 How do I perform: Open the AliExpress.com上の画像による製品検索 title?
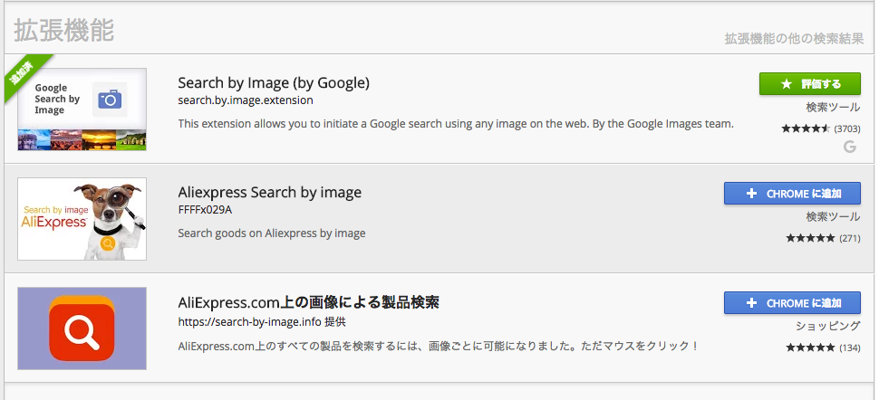click(308, 302)
